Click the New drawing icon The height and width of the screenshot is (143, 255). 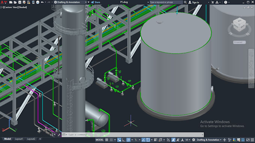(x=11, y=2)
